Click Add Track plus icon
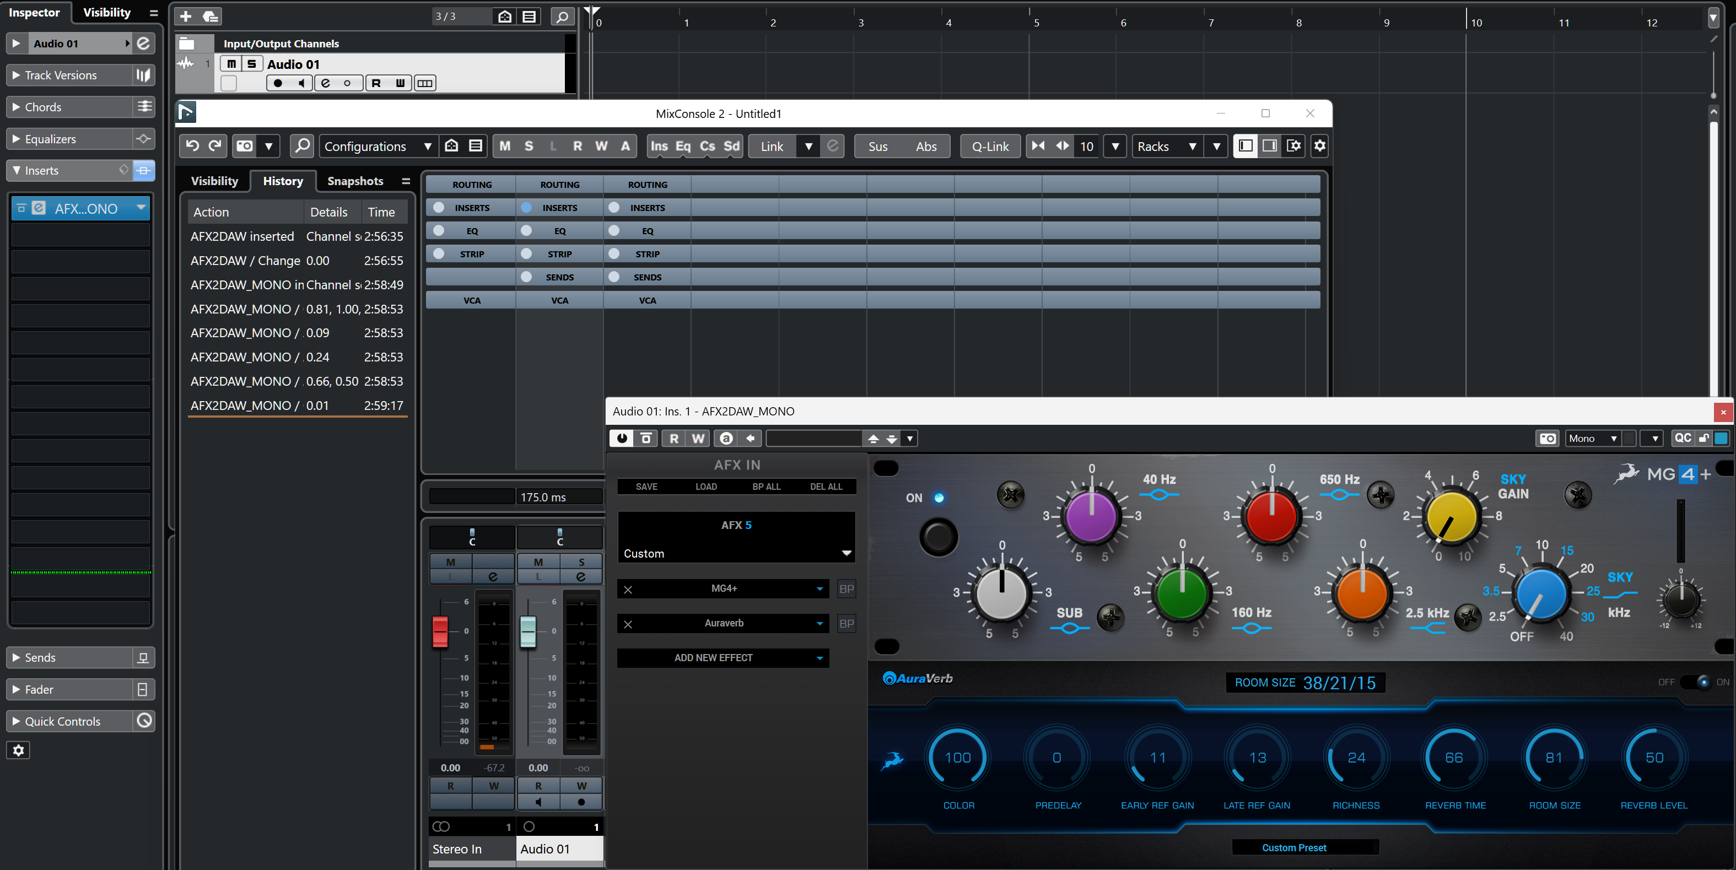1736x870 pixels. (186, 16)
